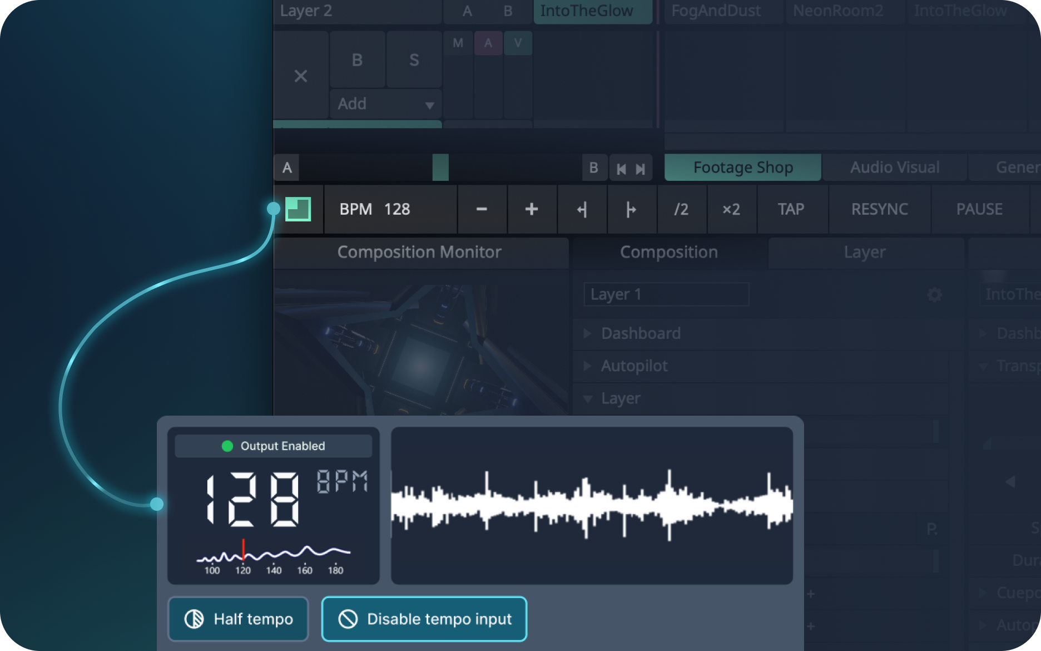The width and height of the screenshot is (1041, 651).
Task: Toggle the M mute button on Layer 2
Action: (x=457, y=43)
